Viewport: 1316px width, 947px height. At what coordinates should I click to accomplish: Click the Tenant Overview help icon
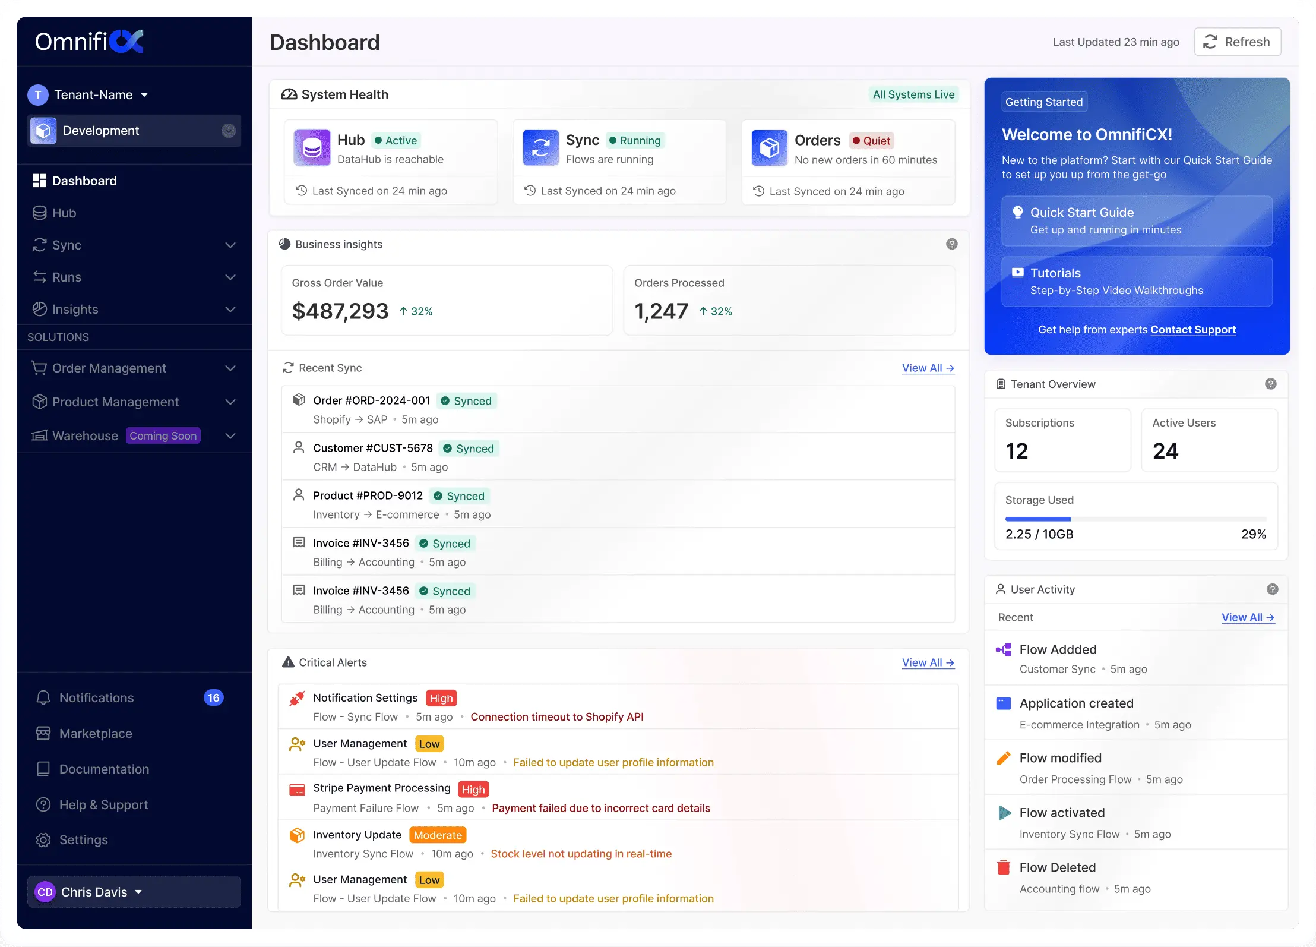1270,384
